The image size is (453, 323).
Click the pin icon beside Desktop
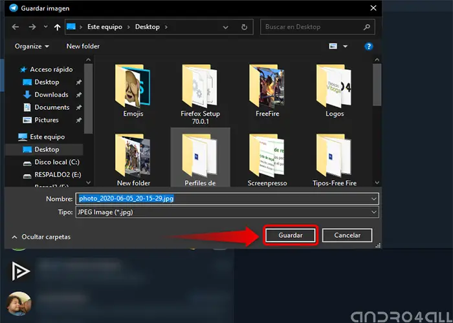(x=78, y=82)
